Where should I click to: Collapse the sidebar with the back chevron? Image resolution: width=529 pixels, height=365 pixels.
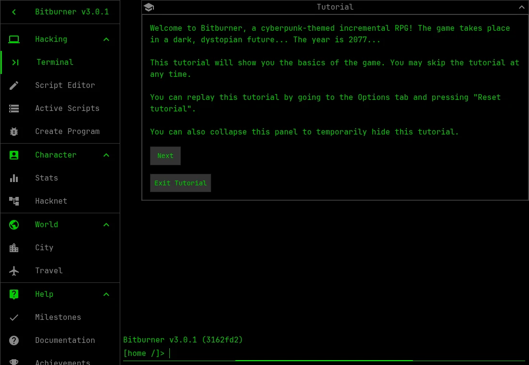[x=14, y=12]
